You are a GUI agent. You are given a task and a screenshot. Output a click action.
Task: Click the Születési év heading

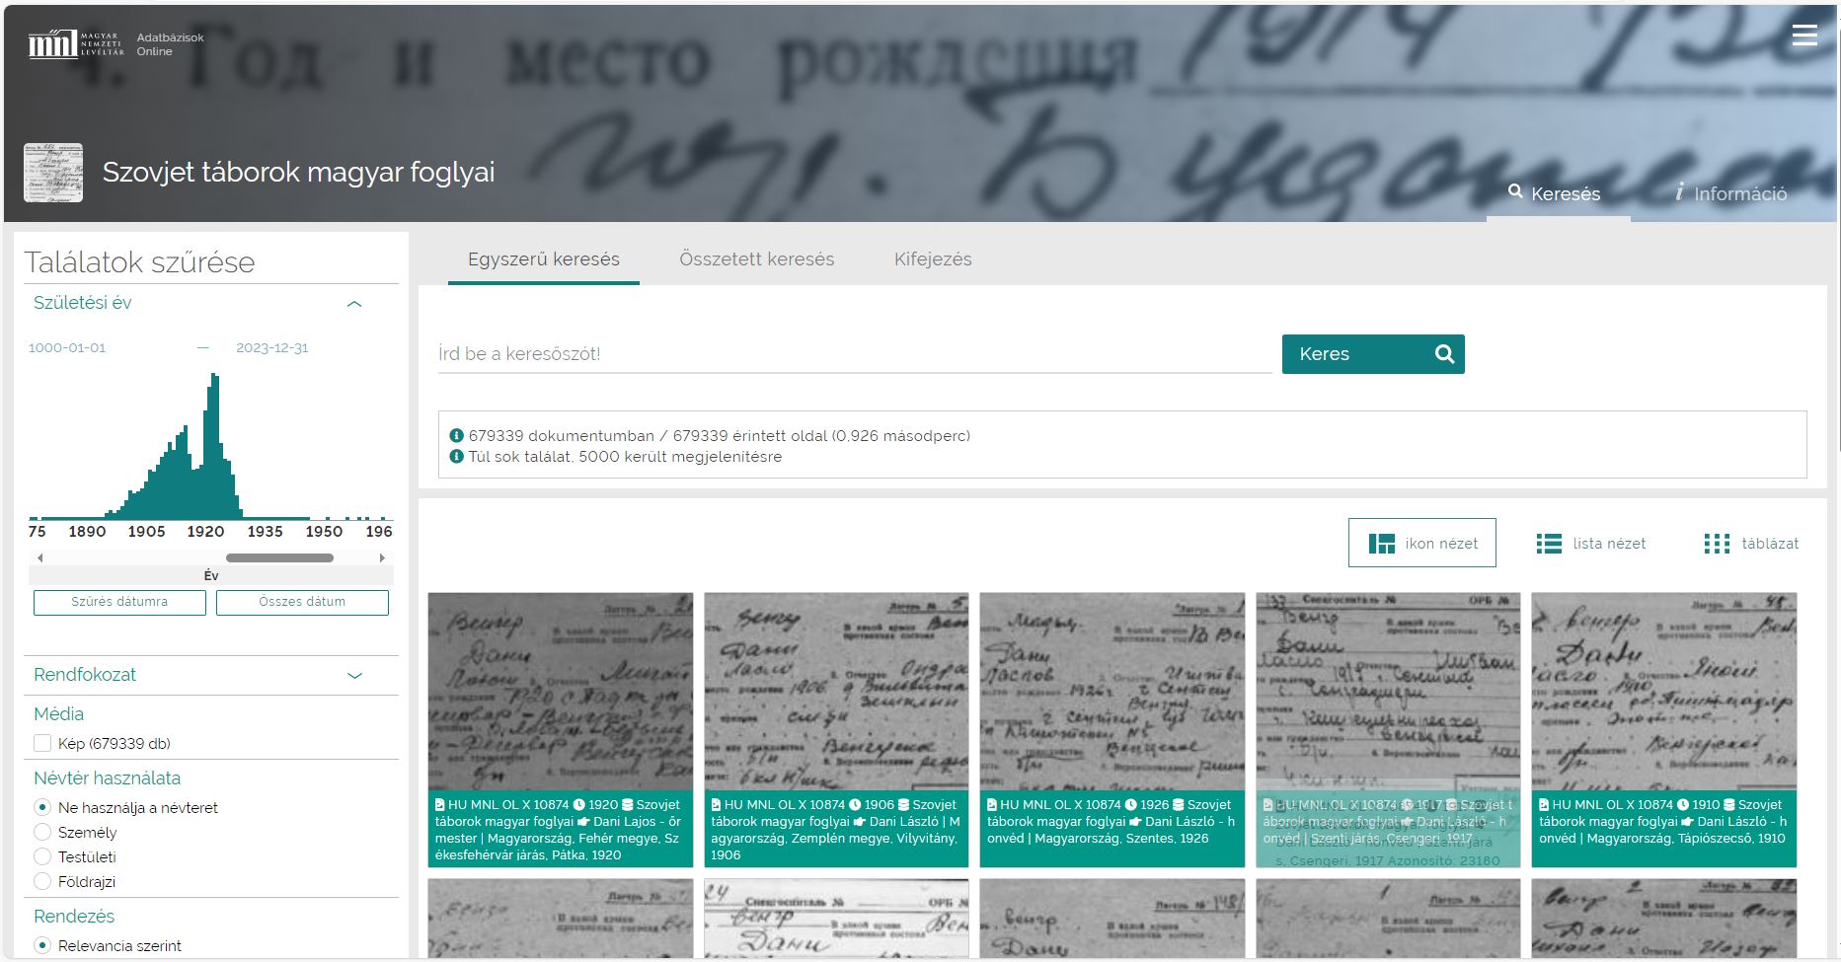(83, 303)
